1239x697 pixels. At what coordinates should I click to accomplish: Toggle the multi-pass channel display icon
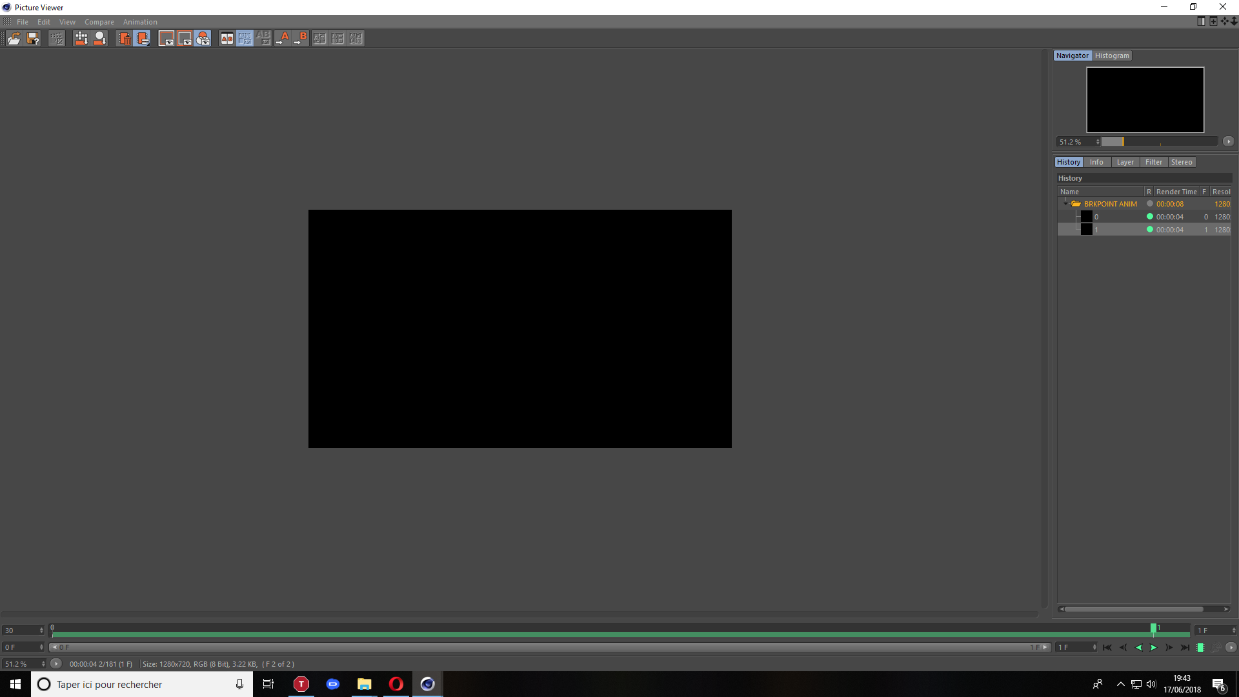203,39
